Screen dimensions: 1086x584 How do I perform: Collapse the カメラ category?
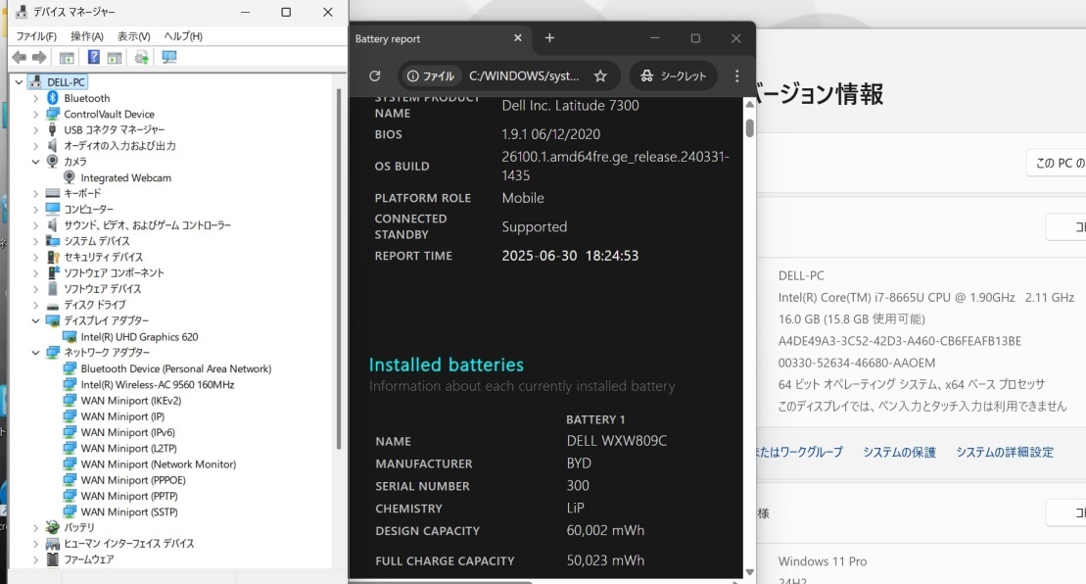click(36, 162)
